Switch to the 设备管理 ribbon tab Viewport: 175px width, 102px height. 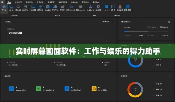coord(51,2)
